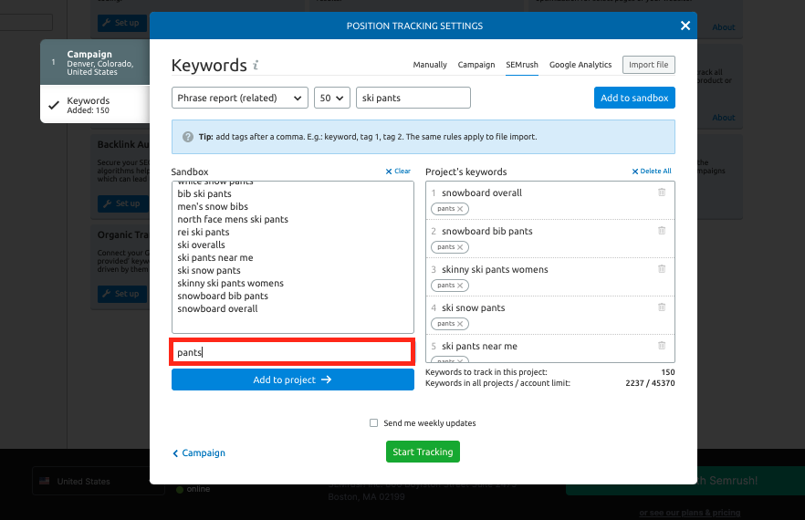Switch to the Manually tab
This screenshot has width=805, height=520.
430,65
